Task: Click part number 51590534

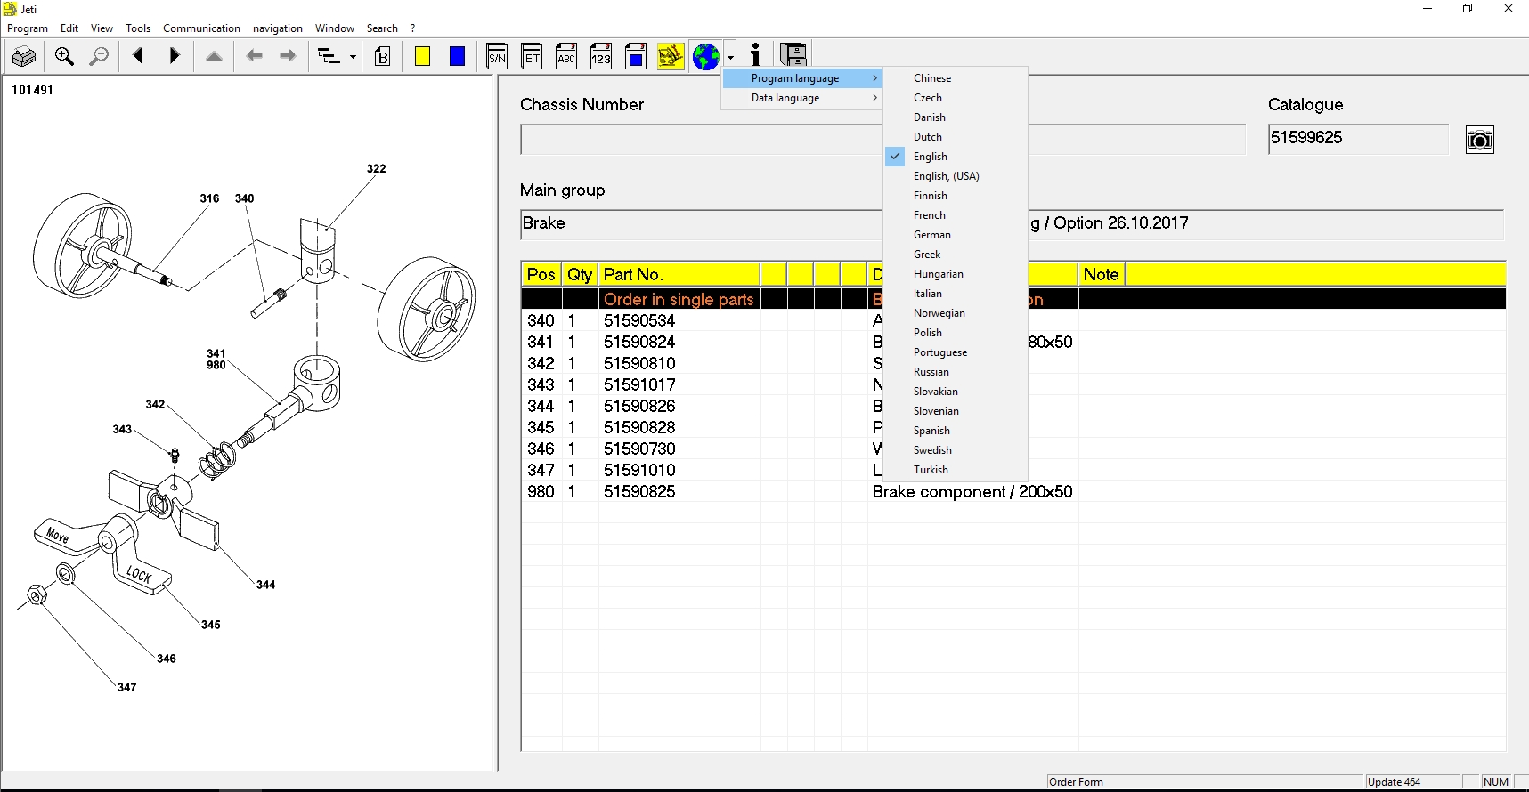Action: point(639,320)
